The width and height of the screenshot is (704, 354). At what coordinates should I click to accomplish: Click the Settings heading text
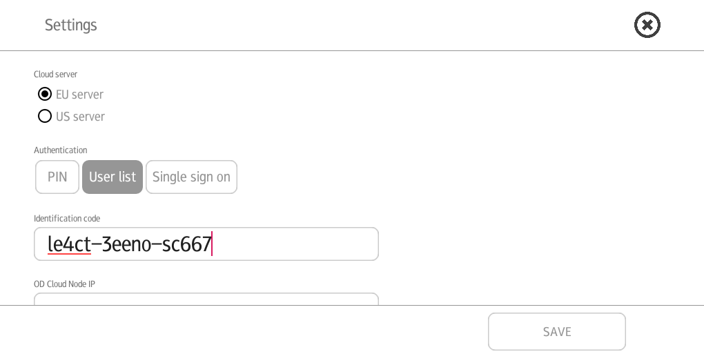(x=71, y=25)
